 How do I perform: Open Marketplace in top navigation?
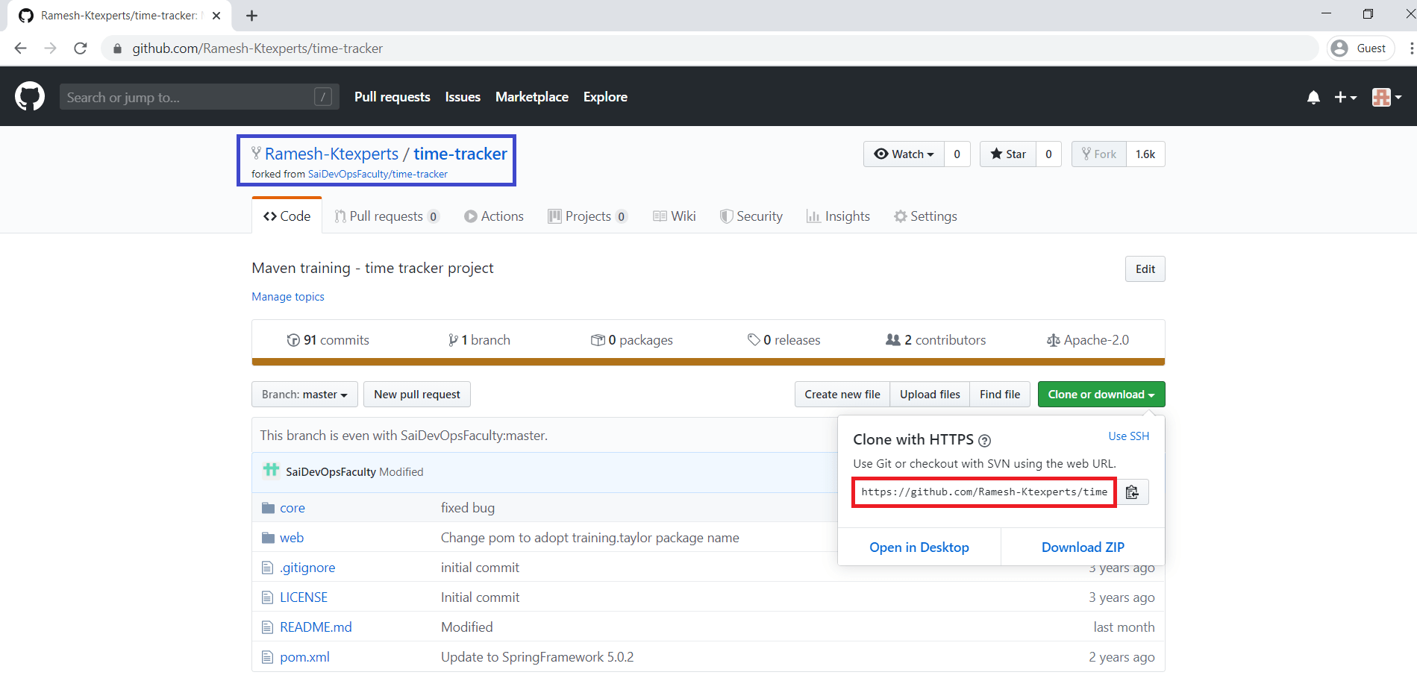(532, 97)
